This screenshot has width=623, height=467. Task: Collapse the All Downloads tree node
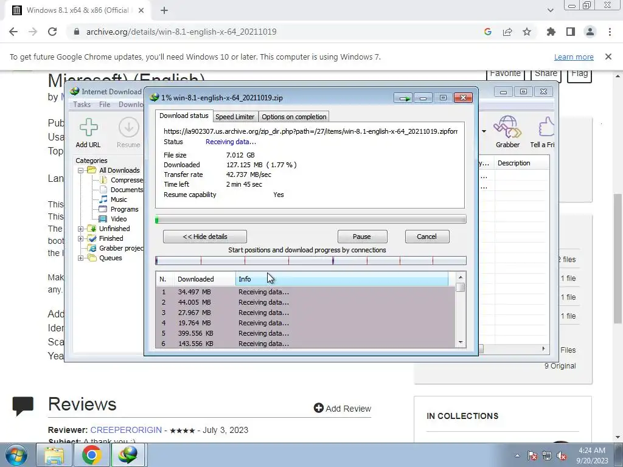81,170
